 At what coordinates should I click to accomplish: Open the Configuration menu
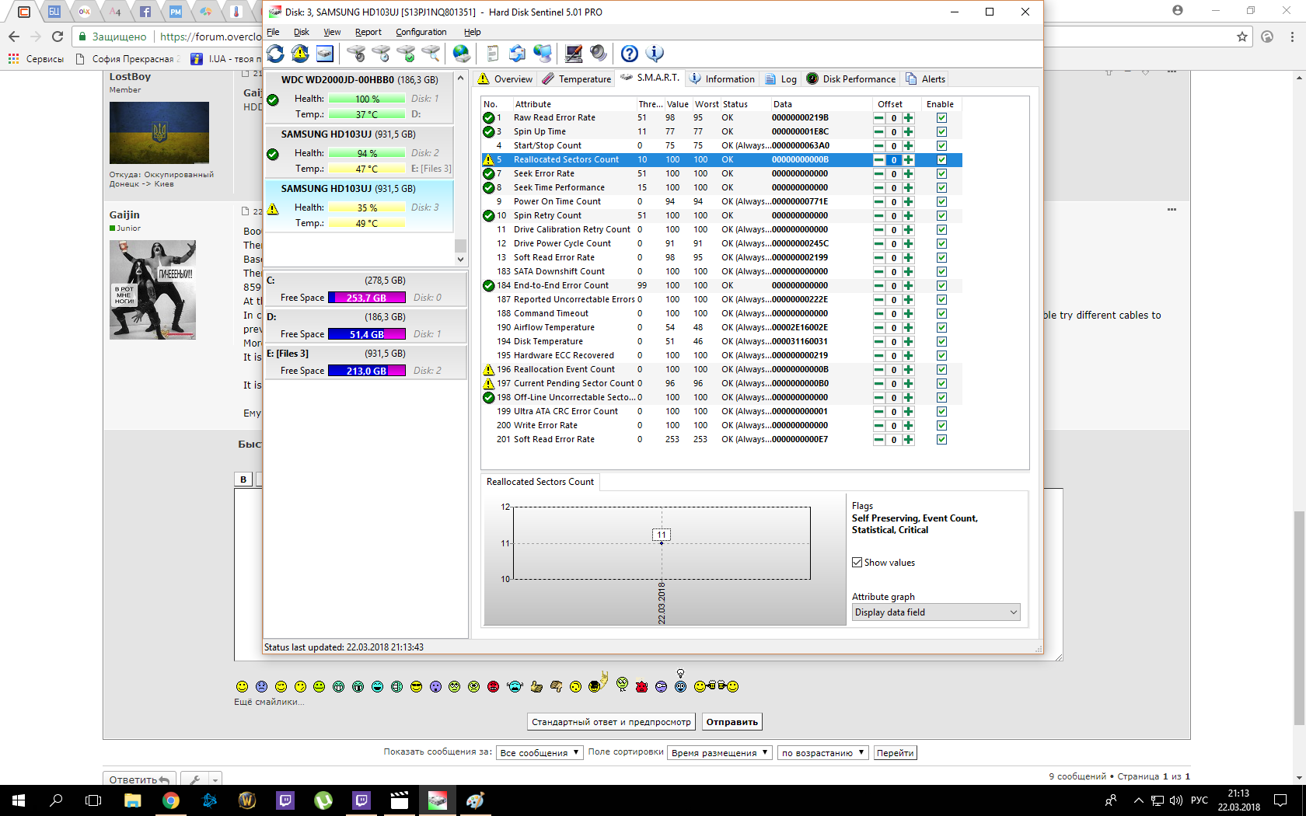(x=421, y=32)
